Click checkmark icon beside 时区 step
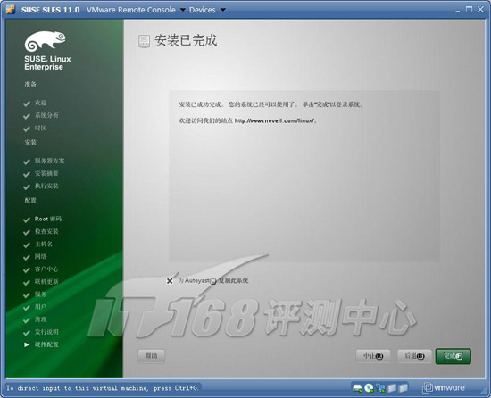 (27, 129)
